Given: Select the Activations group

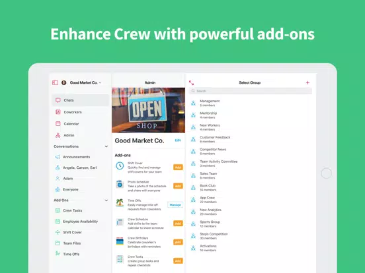Looking at the screenshot, I should tap(251, 248).
